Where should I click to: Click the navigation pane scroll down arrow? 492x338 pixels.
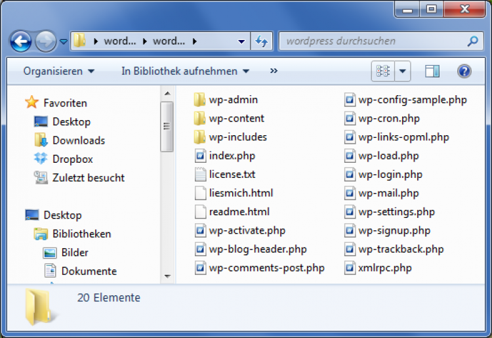pyautogui.click(x=167, y=276)
